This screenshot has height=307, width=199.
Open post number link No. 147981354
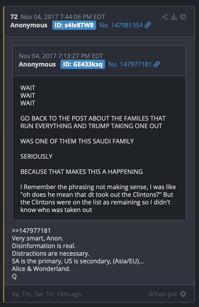click(121, 25)
